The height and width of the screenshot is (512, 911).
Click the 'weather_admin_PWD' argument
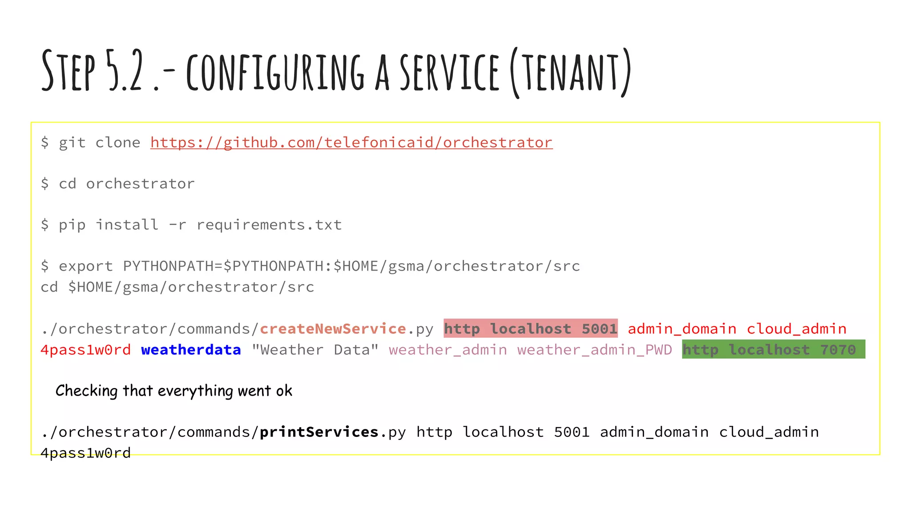click(x=595, y=350)
